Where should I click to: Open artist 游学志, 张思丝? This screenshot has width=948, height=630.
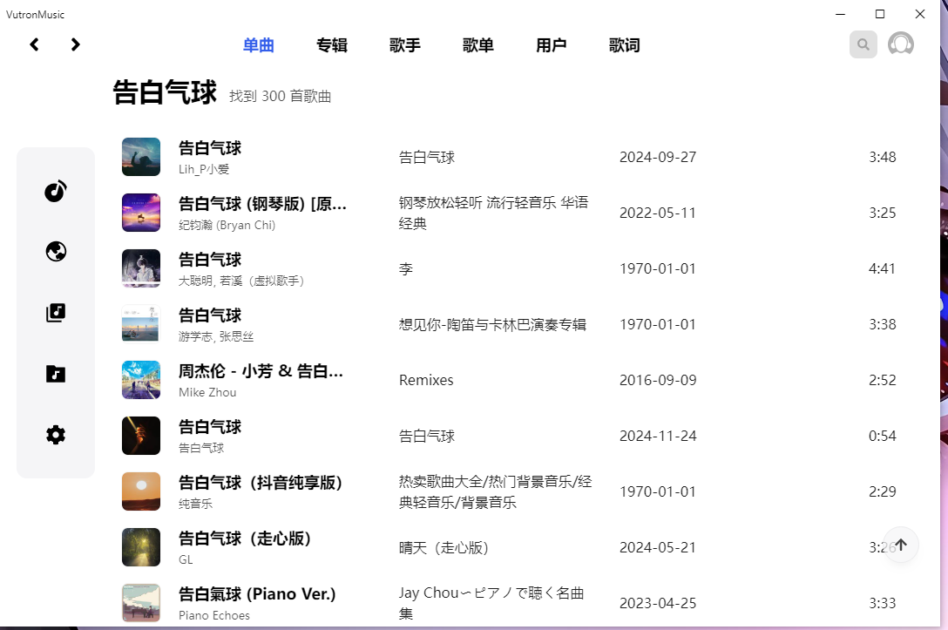pyautogui.click(x=216, y=336)
